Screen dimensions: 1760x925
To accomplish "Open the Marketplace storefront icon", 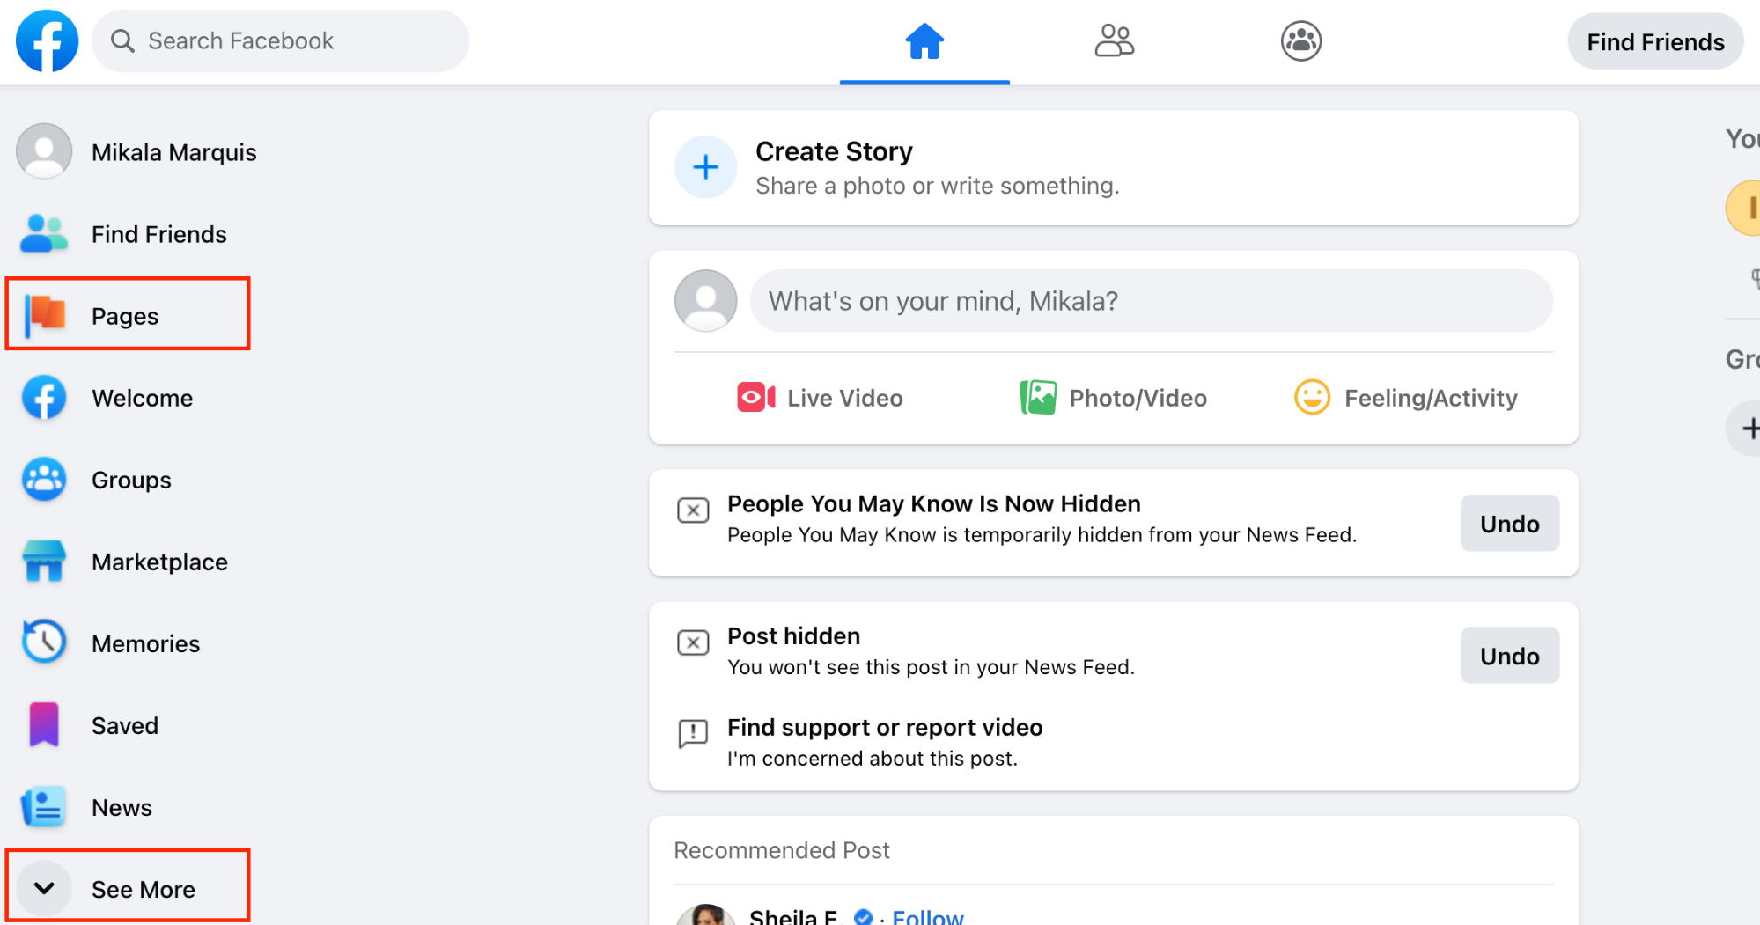I will 44,562.
